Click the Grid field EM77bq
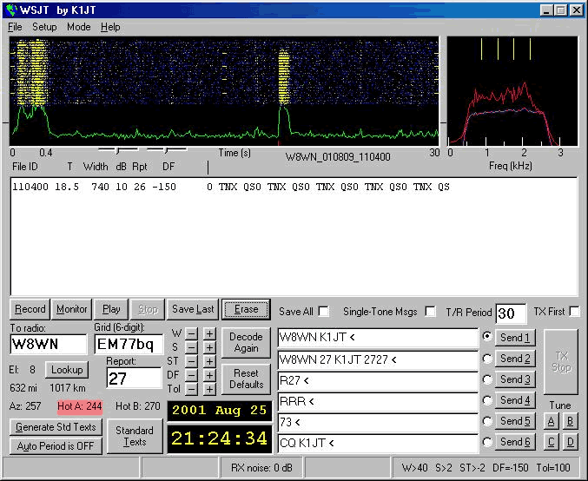This screenshot has width=588, height=481. pos(129,344)
